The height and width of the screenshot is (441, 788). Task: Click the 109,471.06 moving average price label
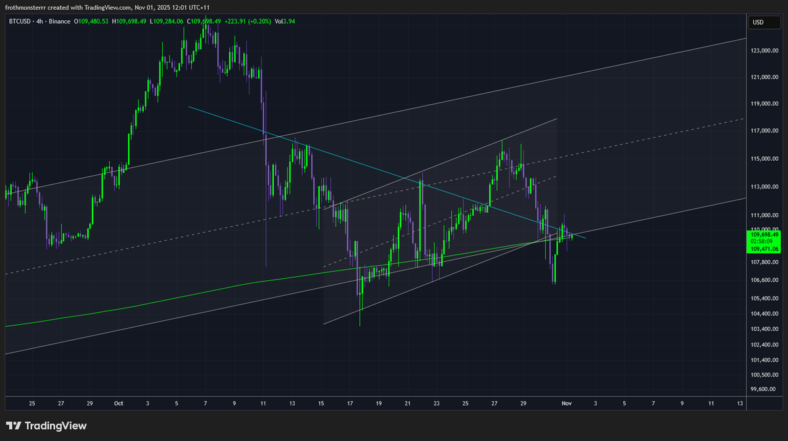pyautogui.click(x=766, y=249)
